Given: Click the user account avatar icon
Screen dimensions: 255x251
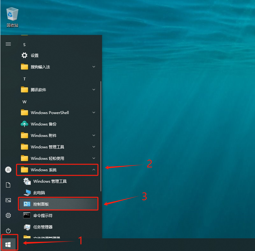Looking at the screenshot, I should tap(8, 170).
